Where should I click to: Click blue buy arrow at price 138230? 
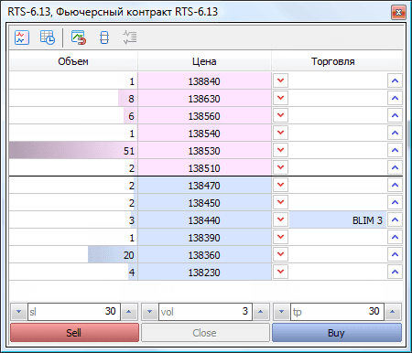tap(395, 272)
